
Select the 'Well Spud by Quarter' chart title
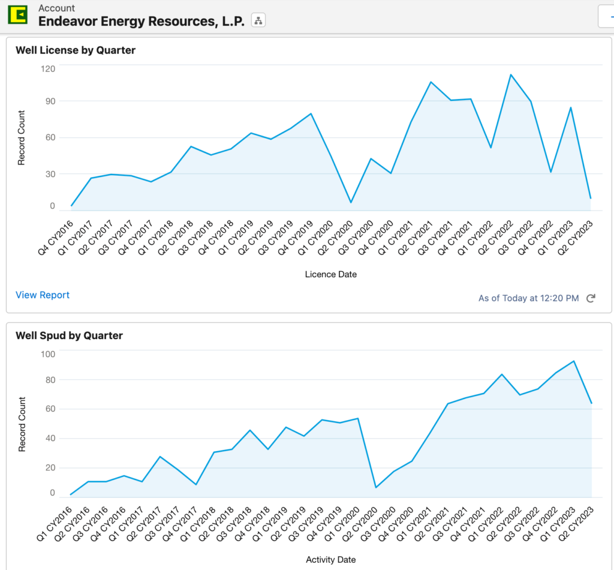click(70, 335)
